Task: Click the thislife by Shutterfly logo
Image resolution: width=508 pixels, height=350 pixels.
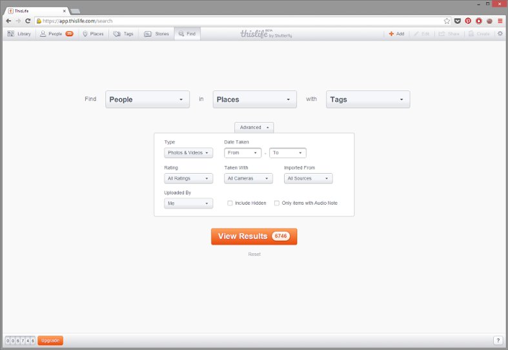Action: coord(266,34)
